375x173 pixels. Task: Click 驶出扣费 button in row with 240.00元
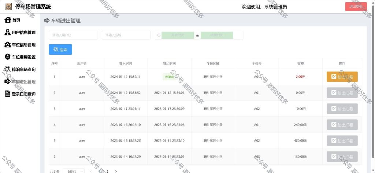(342, 124)
